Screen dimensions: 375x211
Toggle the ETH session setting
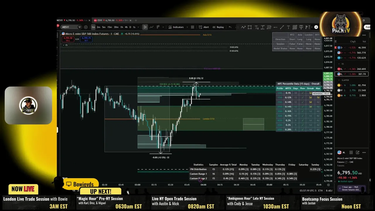point(321,190)
